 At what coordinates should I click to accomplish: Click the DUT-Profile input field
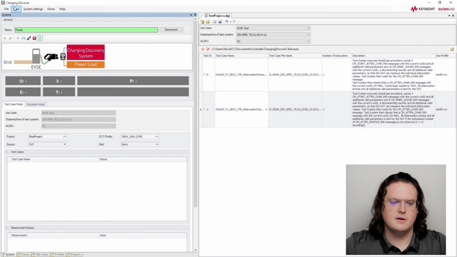coord(137,136)
